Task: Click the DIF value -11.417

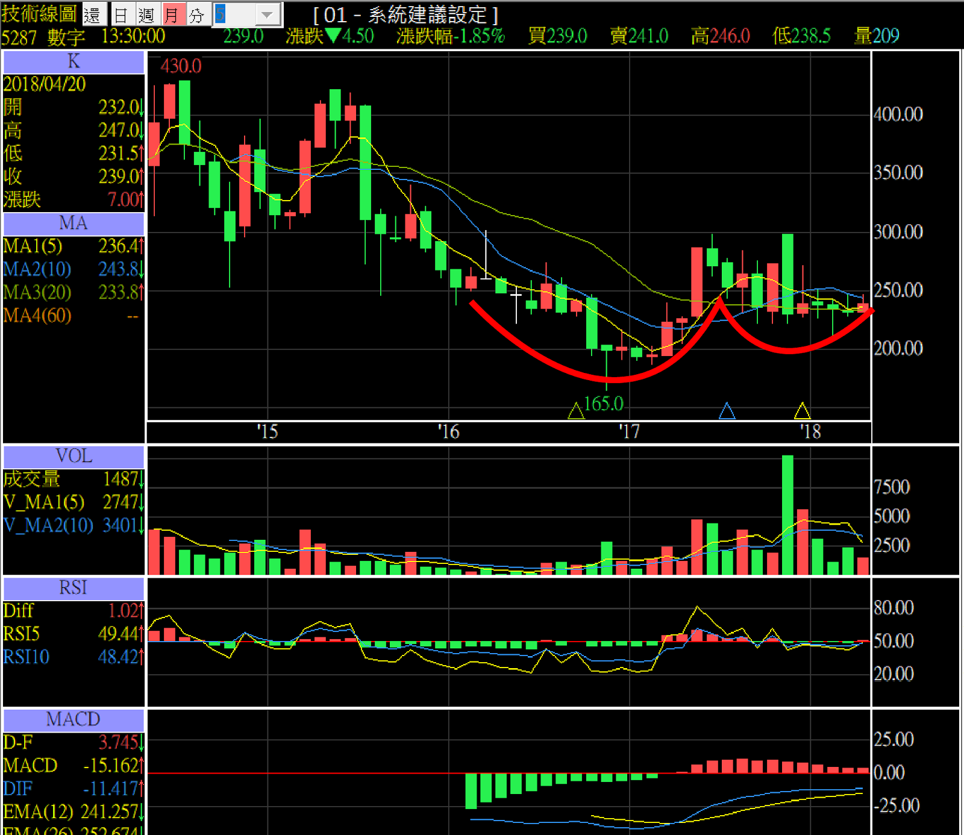Action: click(113, 789)
